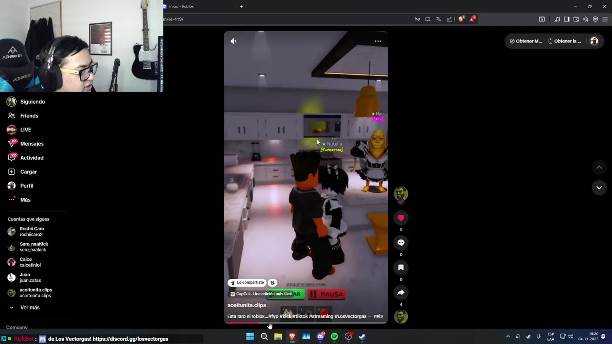Click Obtener M... coins button
Screen dimensions: 612x344
pyautogui.click(x=525, y=41)
